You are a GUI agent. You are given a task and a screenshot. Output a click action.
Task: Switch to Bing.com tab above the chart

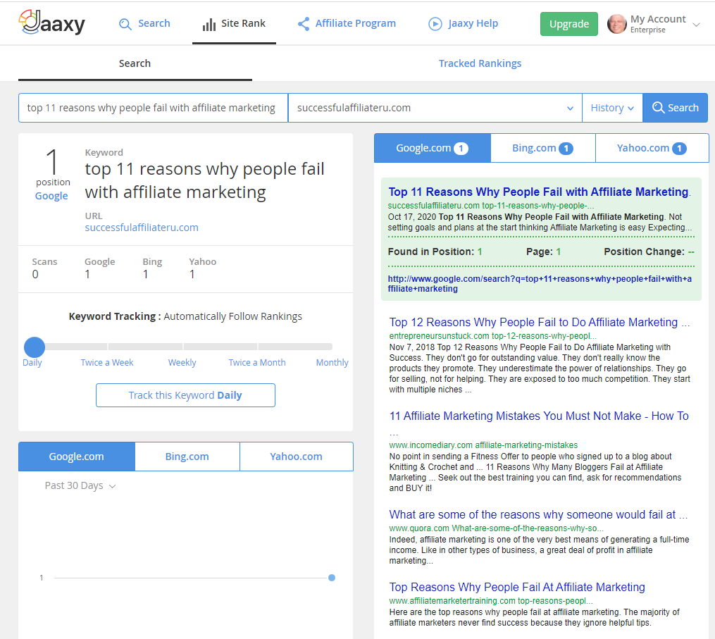click(187, 456)
